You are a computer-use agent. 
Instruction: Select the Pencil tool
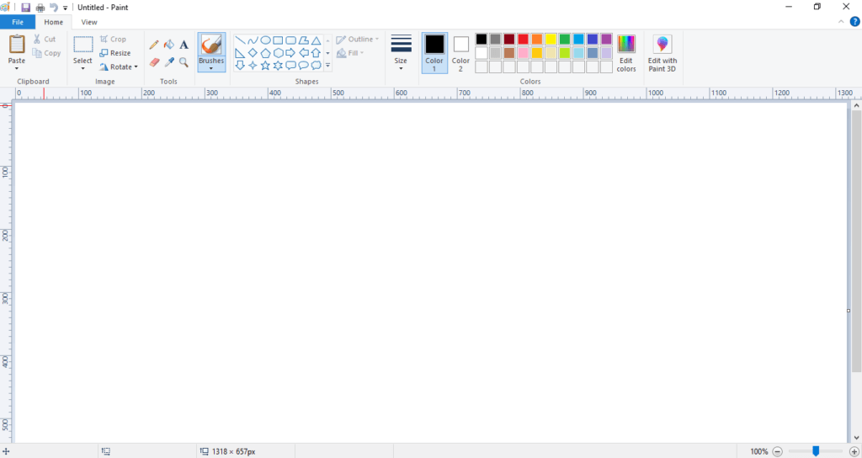(154, 45)
